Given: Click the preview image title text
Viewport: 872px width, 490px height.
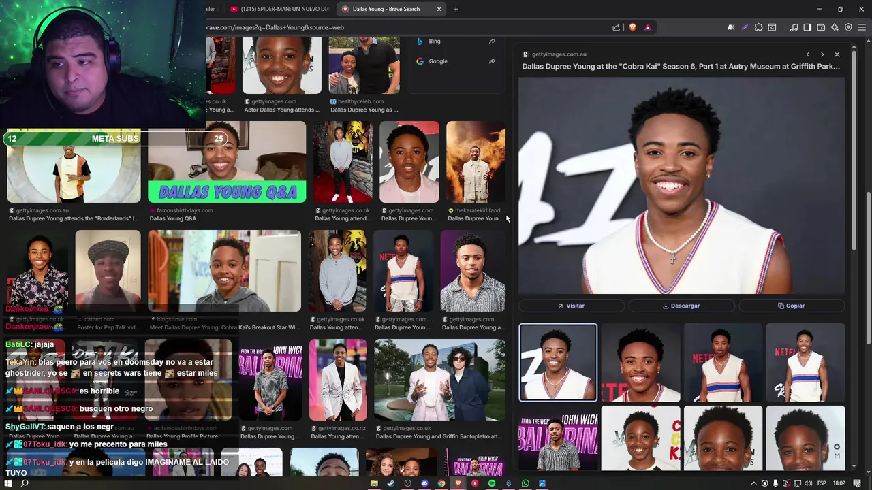Looking at the screenshot, I should [x=681, y=67].
